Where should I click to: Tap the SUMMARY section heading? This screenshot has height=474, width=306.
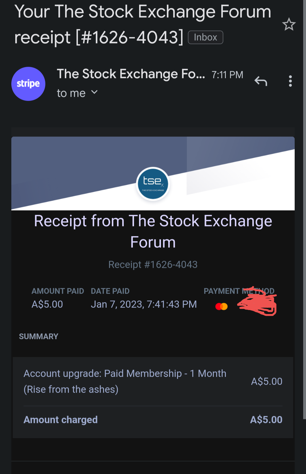click(x=39, y=336)
